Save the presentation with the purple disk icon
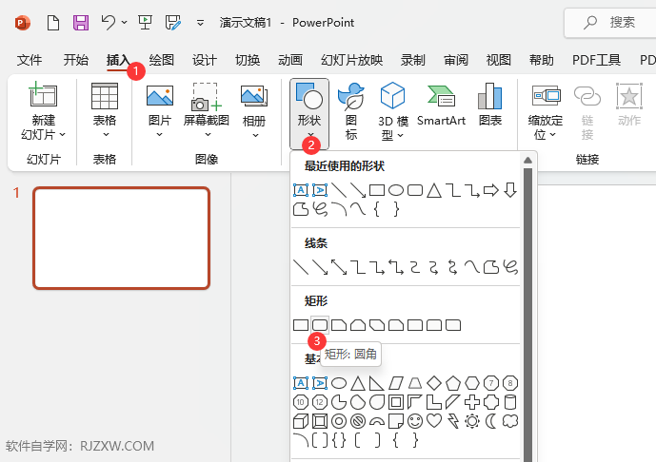This screenshot has height=462, width=656. coord(81,23)
